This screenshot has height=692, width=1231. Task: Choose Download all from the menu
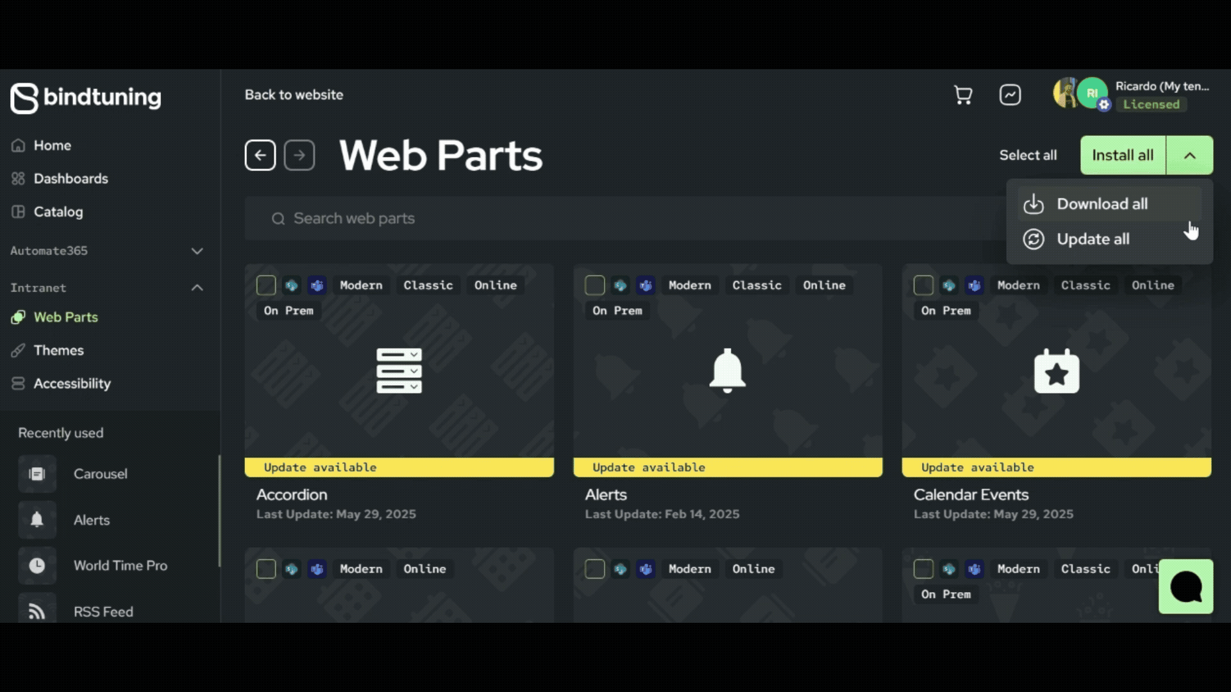(1109, 204)
